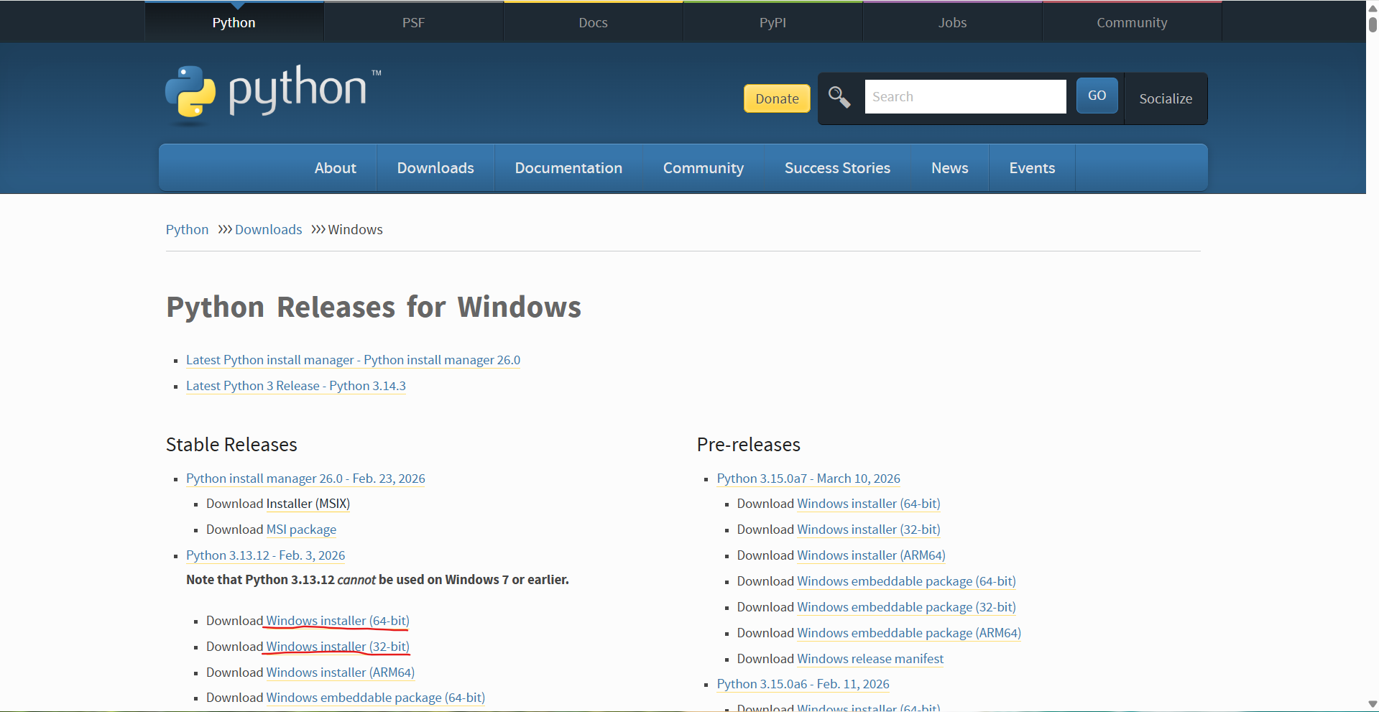The width and height of the screenshot is (1379, 712).
Task: Click the Donate button
Action: tap(777, 98)
